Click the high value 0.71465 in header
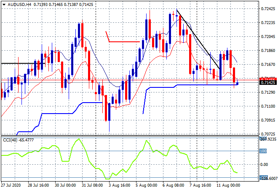 coord(56,5)
